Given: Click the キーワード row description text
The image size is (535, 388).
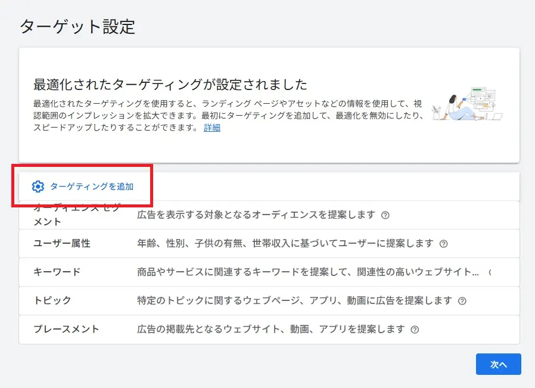Looking at the screenshot, I should pos(307,272).
